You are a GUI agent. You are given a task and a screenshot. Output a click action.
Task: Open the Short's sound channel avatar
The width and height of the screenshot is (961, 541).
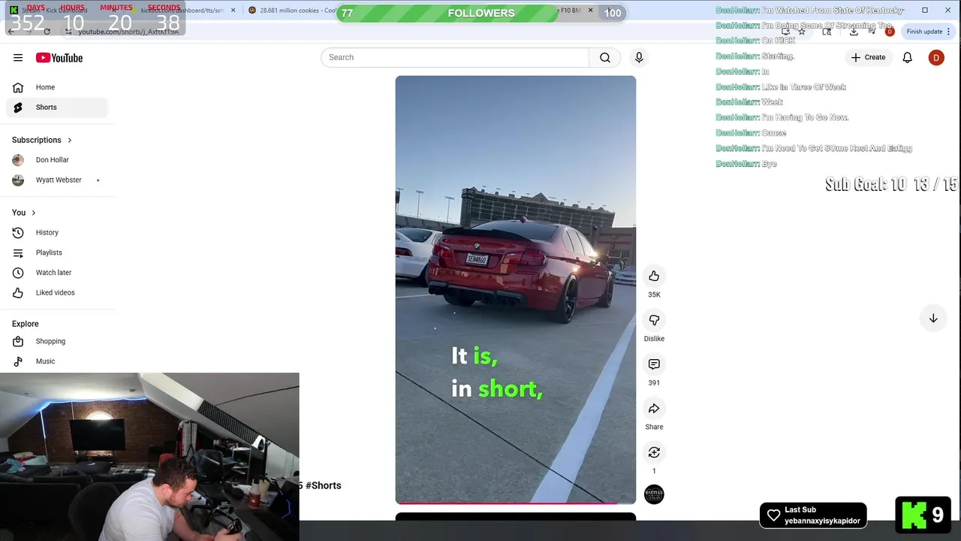654,494
